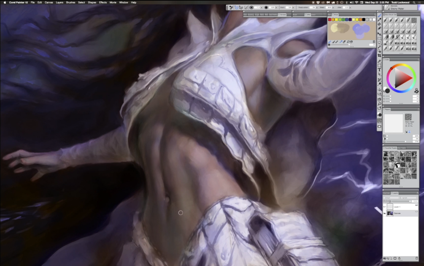Choose Freehand Strokes in the property bar
This screenshot has height=266, width=424.
(x=237, y=8)
